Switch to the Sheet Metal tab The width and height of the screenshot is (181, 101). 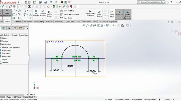click(x=17, y=22)
